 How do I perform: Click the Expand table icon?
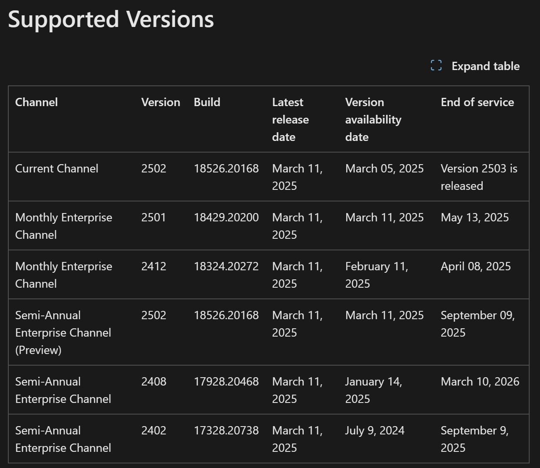(x=436, y=65)
